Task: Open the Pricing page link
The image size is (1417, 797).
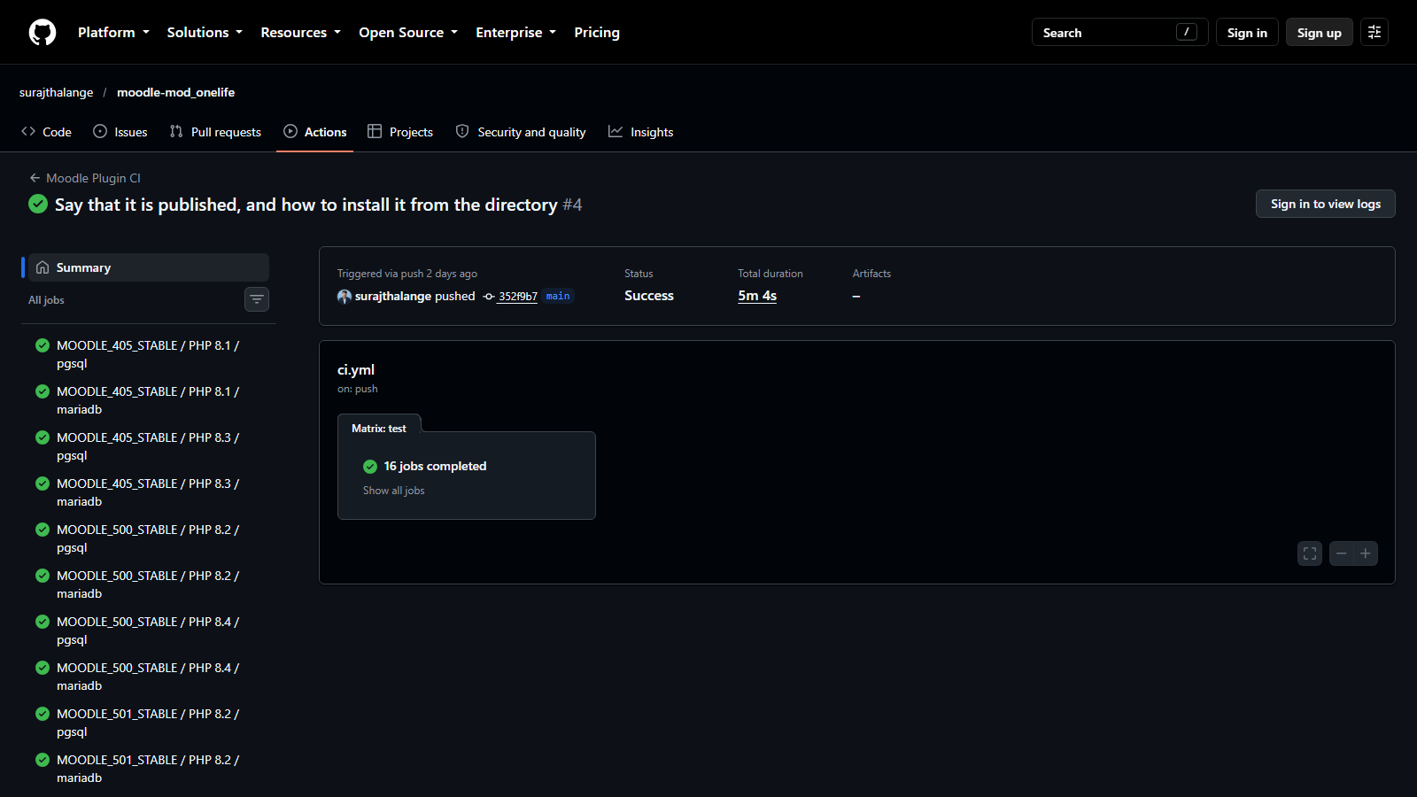Action: click(597, 33)
